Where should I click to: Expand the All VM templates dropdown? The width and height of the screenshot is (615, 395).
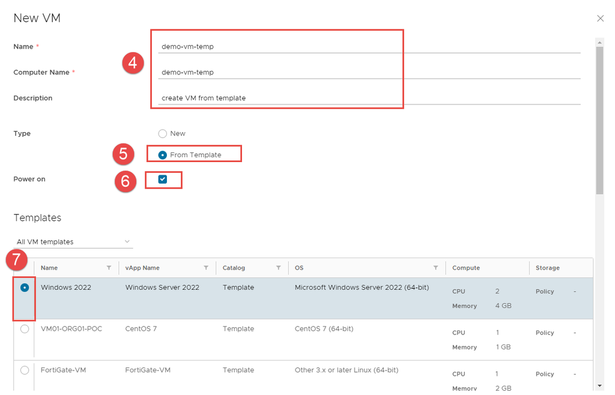(74, 242)
